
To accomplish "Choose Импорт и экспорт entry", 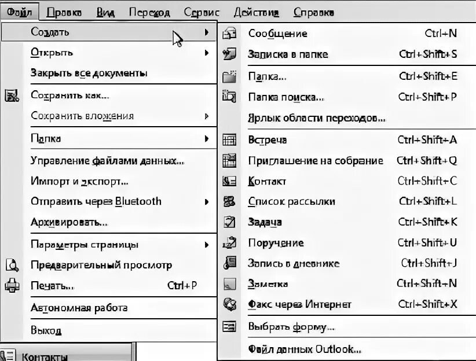I will [79, 181].
